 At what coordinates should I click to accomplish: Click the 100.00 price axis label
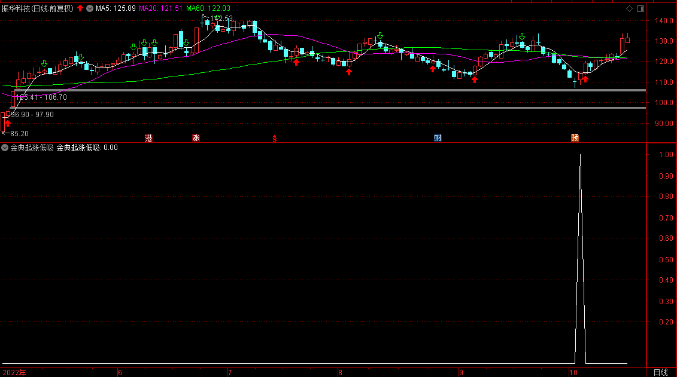(664, 103)
